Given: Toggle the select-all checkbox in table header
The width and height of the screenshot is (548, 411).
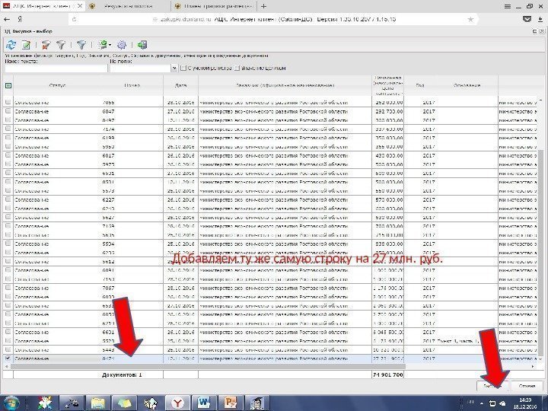Looking at the screenshot, I should tap(8, 85).
